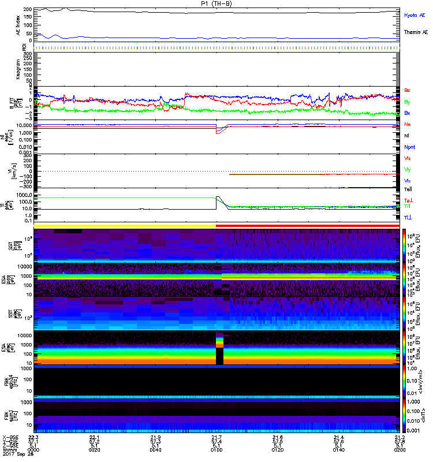Click the "0020" time tick label
Screen dimensions: 433x462
tap(94, 450)
